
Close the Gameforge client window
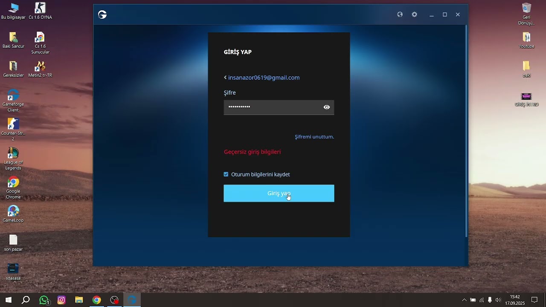(x=458, y=14)
